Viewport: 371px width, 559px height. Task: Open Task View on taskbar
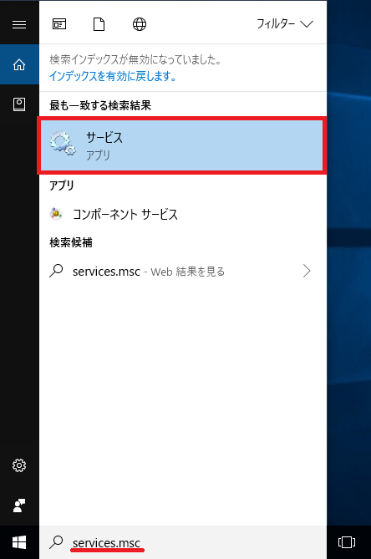347,542
